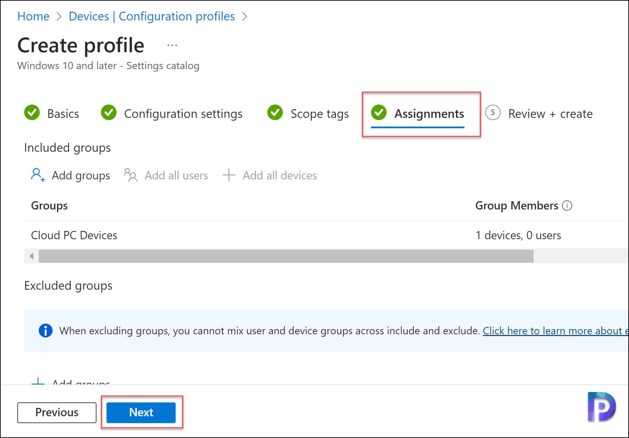Click the green checkmark icon beside Basics
The width and height of the screenshot is (629, 438).
(32, 113)
